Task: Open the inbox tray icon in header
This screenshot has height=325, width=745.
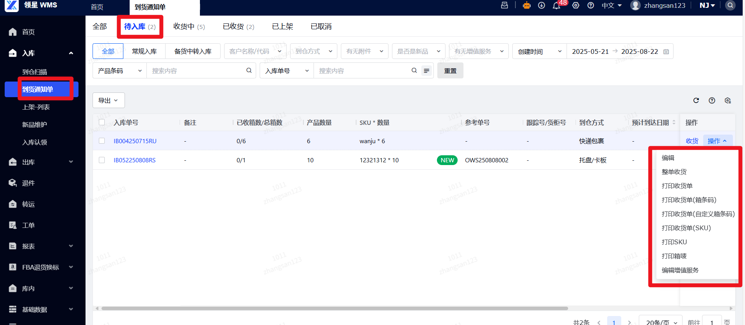Action: [x=504, y=5]
